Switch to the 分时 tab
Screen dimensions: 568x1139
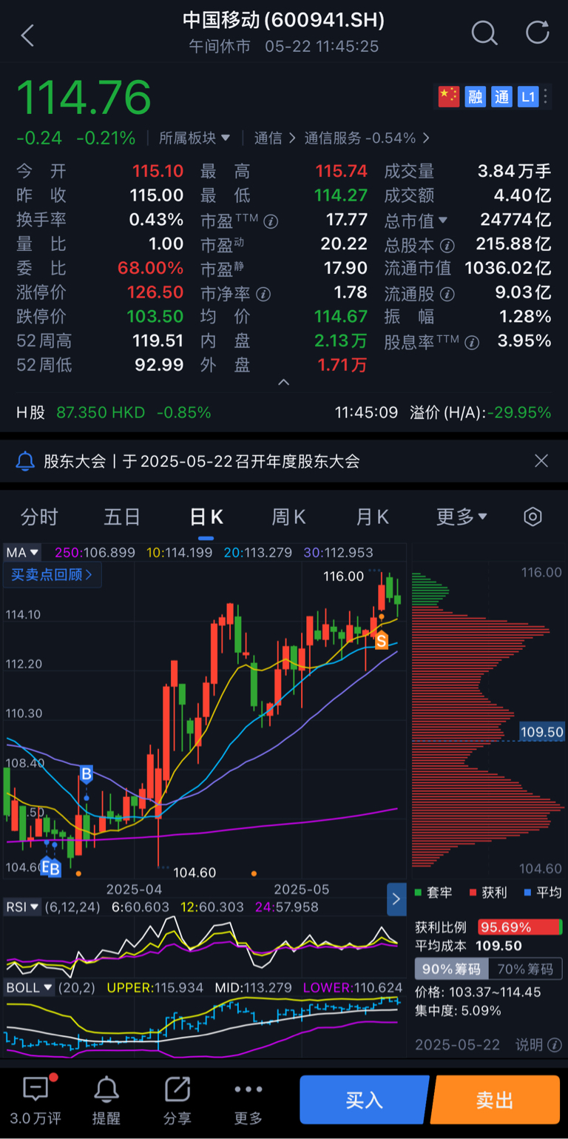coord(39,517)
